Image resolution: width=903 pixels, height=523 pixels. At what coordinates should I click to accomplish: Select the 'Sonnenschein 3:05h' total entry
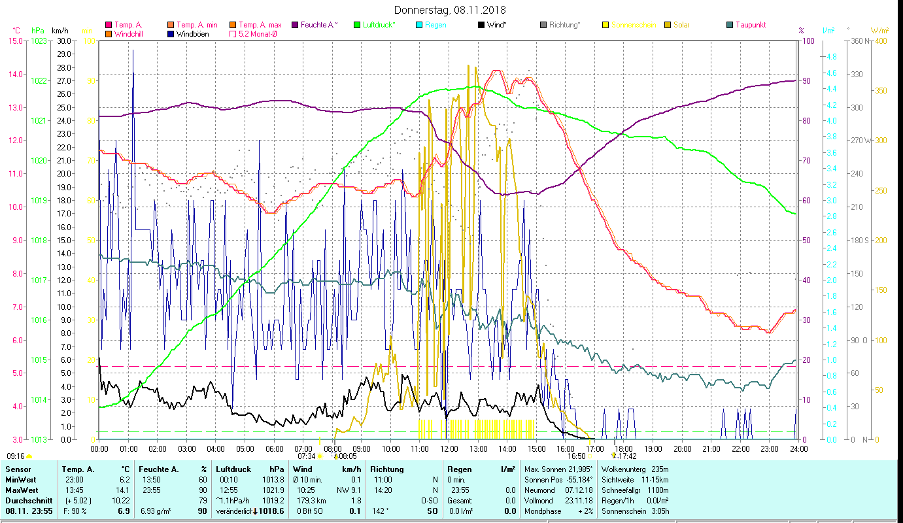[x=634, y=511]
